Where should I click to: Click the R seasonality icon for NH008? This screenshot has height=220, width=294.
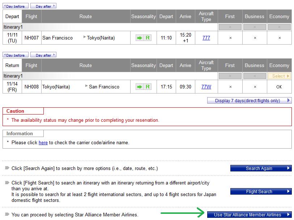[x=148, y=87]
